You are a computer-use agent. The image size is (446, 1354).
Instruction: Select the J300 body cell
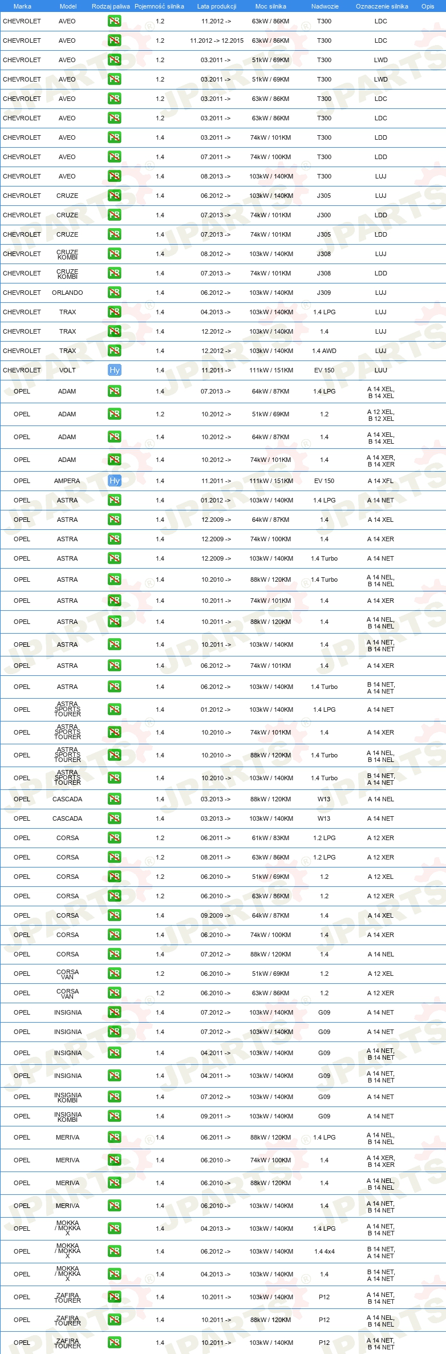coord(324,215)
